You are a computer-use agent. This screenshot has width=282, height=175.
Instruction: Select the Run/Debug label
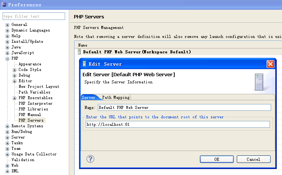[x=22, y=131]
